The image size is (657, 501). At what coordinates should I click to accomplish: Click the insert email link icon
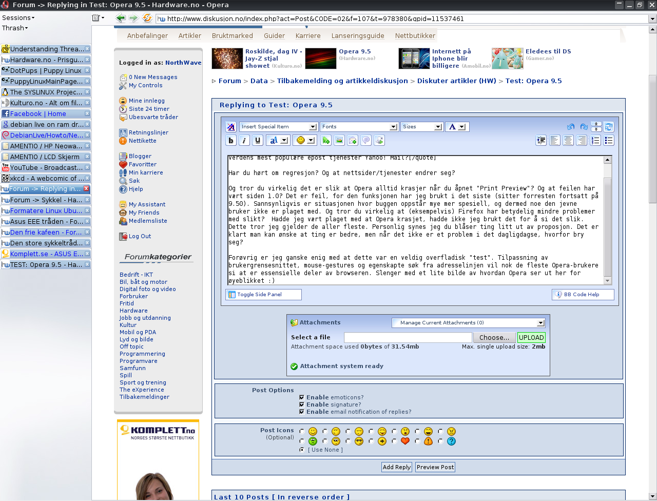pyautogui.click(x=353, y=140)
